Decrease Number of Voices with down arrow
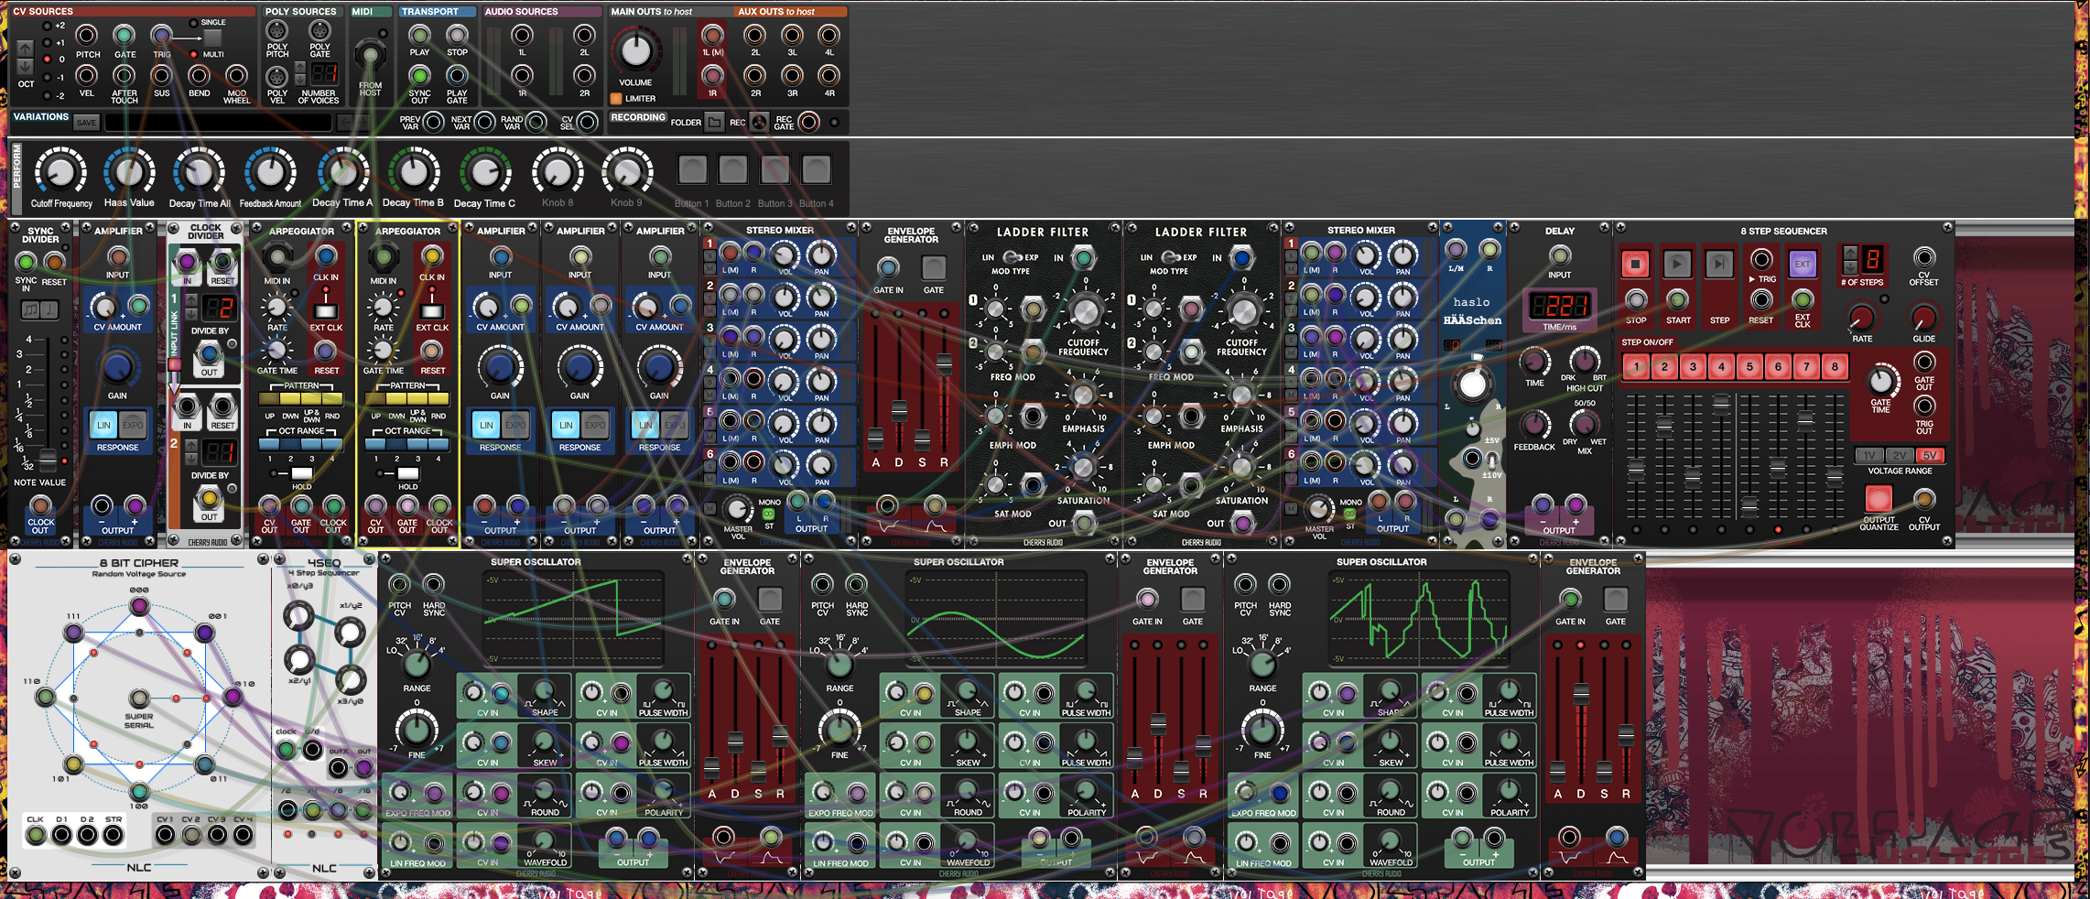This screenshot has width=2090, height=899. pyautogui.click(x=299, y=80)
